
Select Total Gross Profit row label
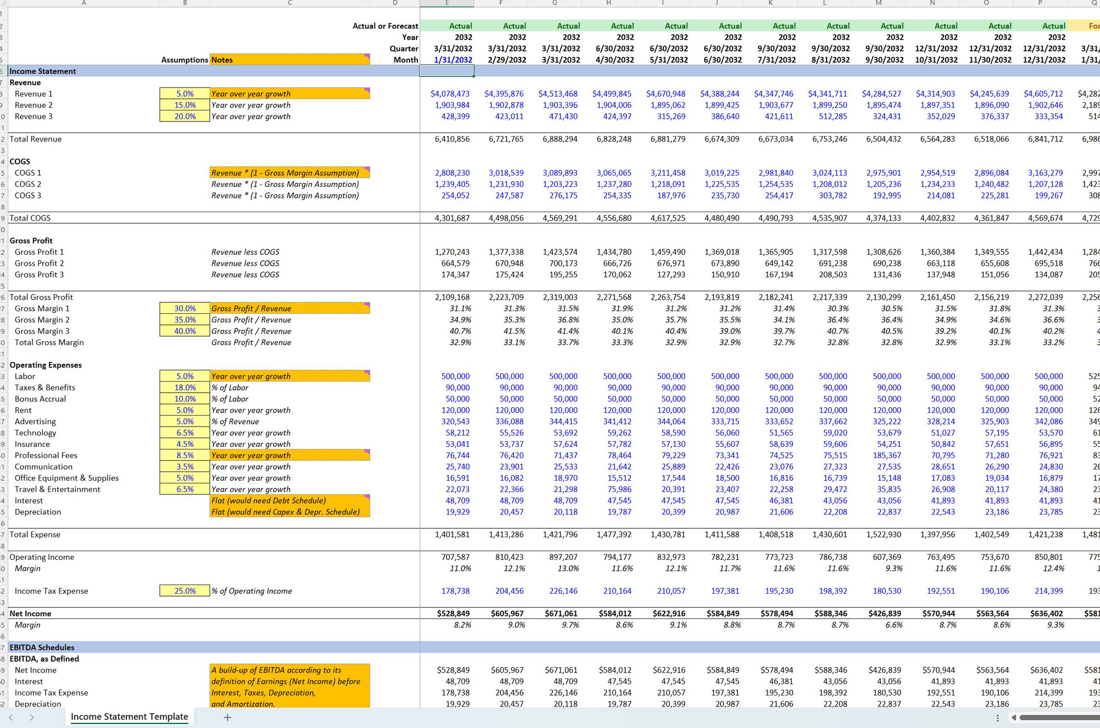pyautogui.click(x=41, y=297)
